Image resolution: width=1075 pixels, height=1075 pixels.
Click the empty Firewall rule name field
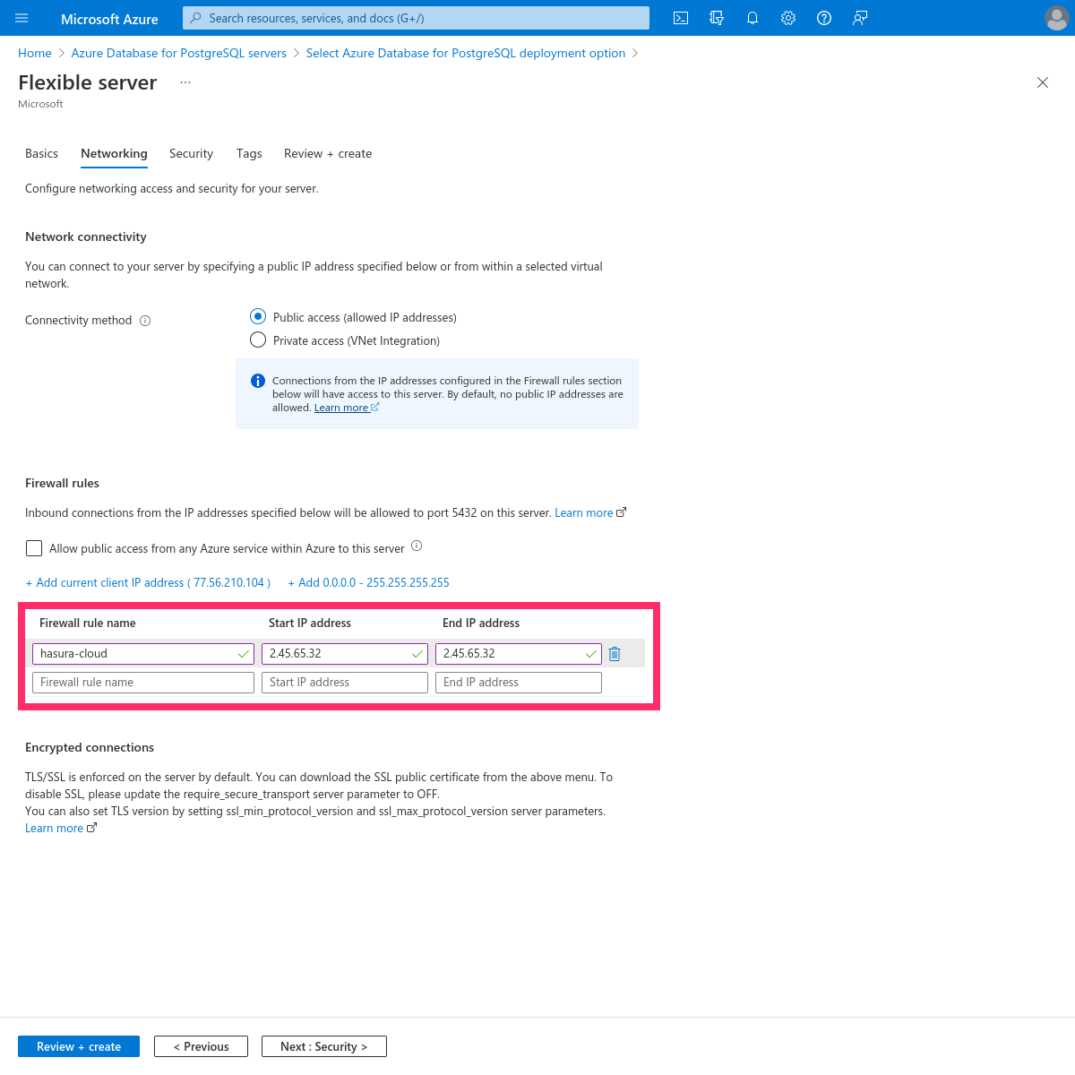(142, 682)
